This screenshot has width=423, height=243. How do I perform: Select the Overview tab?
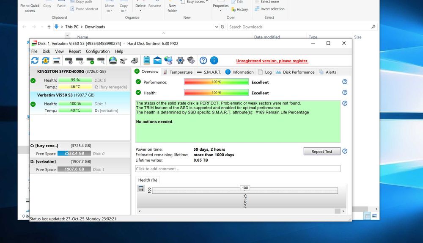[x=146, y=72]
